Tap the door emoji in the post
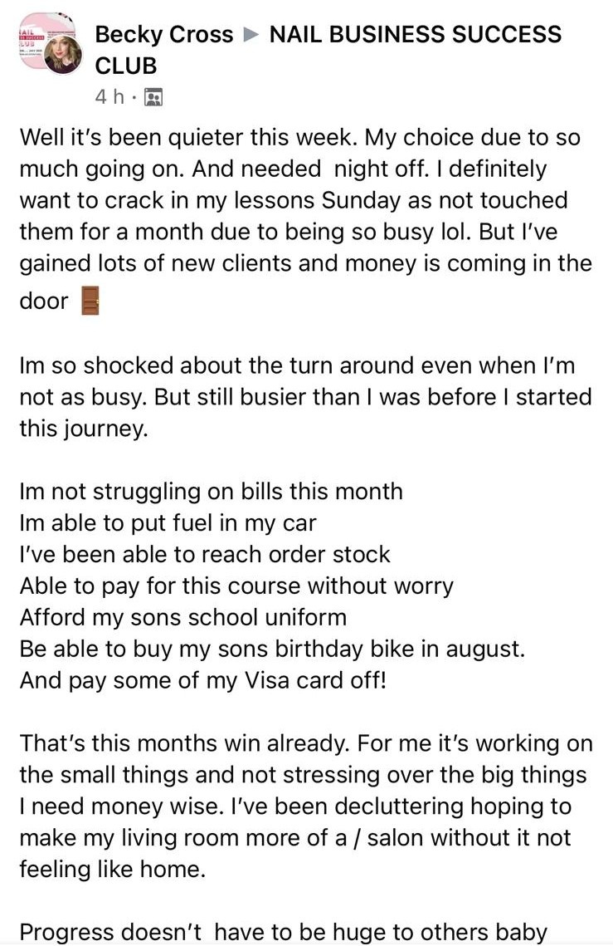The height and width of the screenshot is (946, 613). tap(90, 301)
